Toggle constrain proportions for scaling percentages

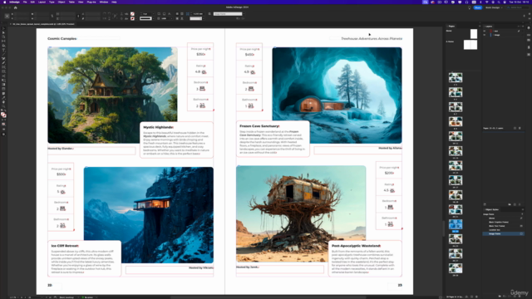[x=79, y=16]
